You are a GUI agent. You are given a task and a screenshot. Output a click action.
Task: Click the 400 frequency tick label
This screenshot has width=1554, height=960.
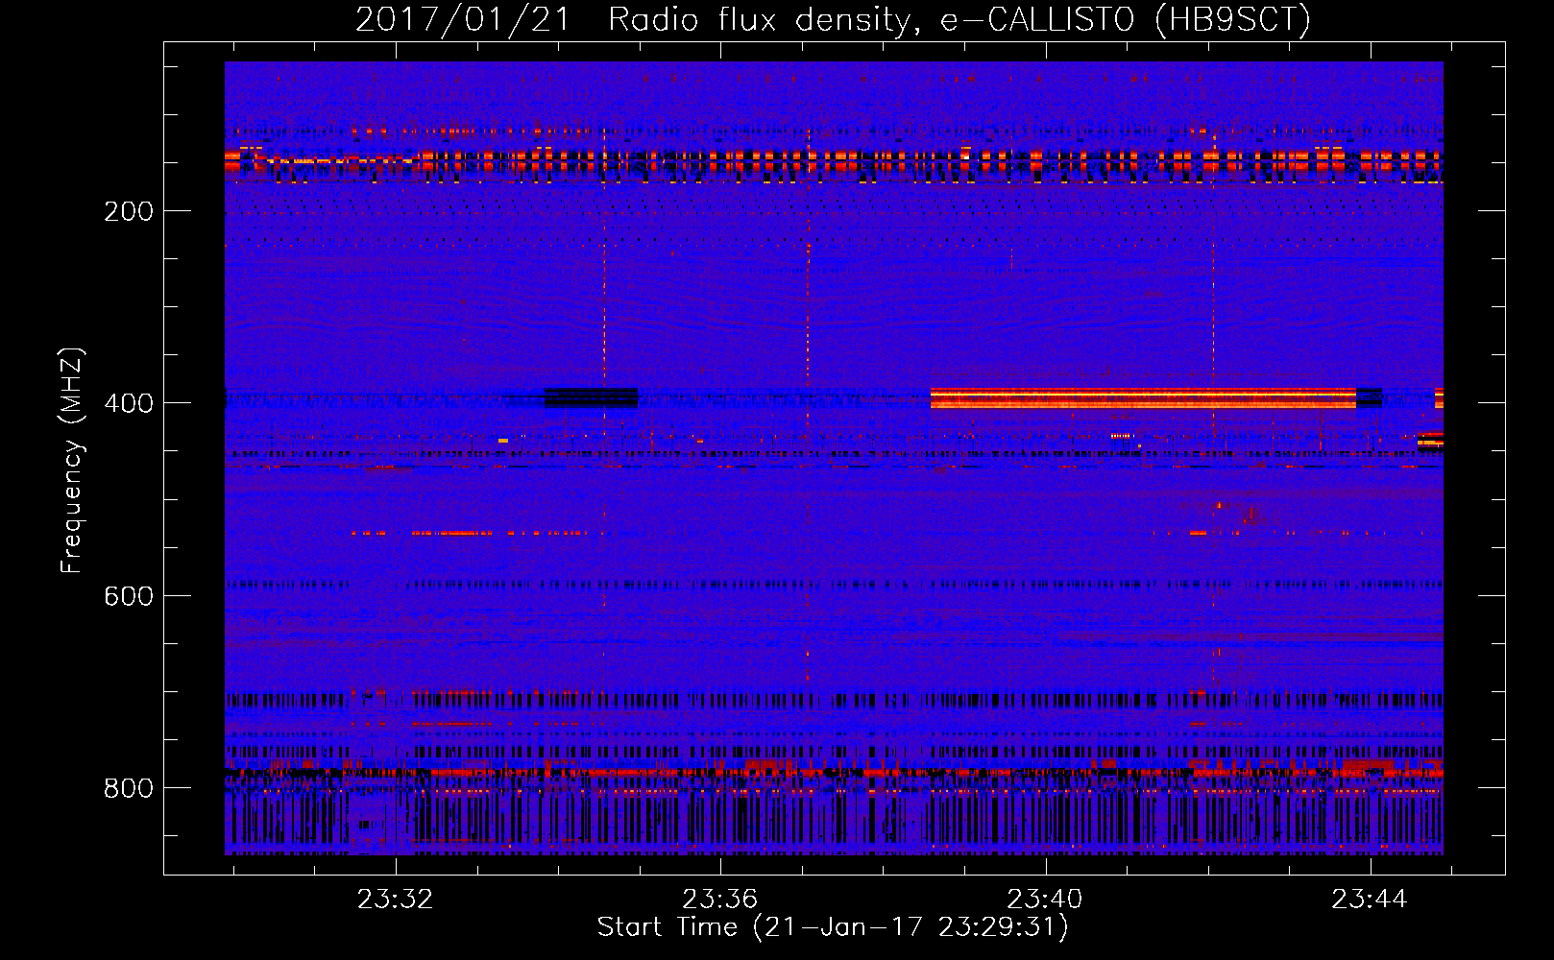click(x=129, y=403)
